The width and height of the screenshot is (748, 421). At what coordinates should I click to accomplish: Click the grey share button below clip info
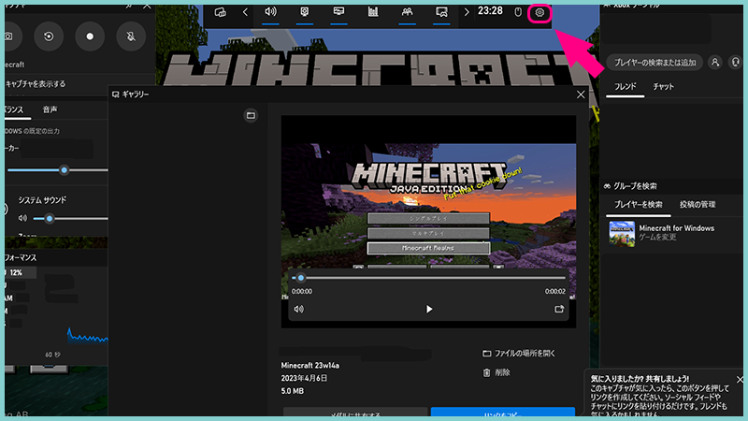(355, 412)
